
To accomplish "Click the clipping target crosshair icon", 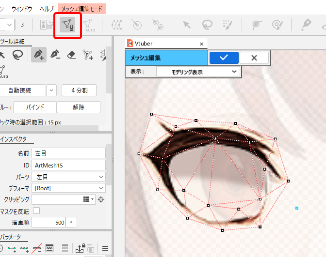I will pos(101,199).
